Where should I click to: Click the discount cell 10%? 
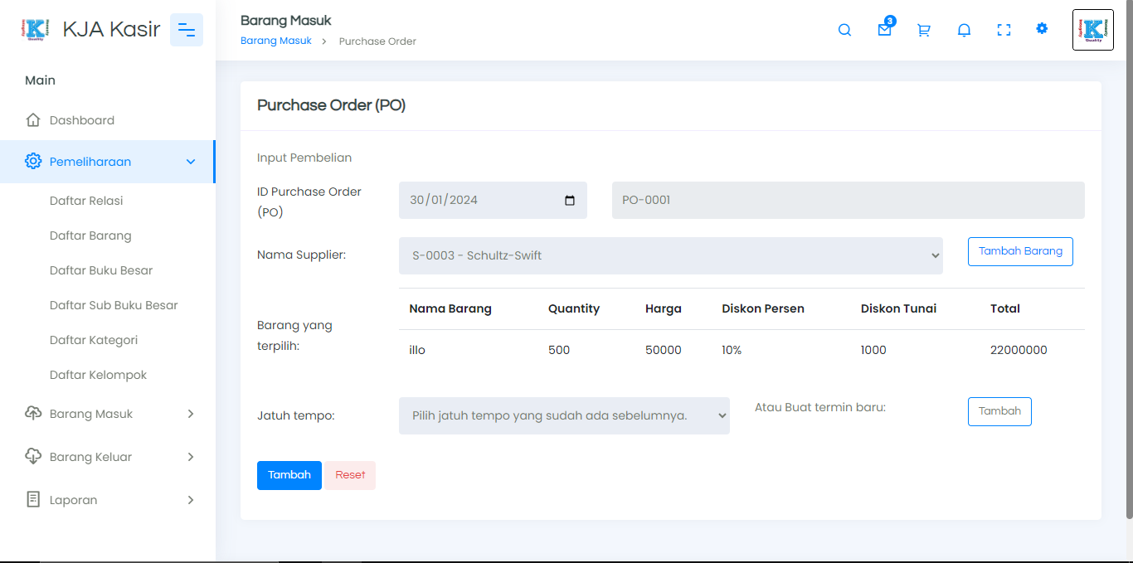(732, 350)
